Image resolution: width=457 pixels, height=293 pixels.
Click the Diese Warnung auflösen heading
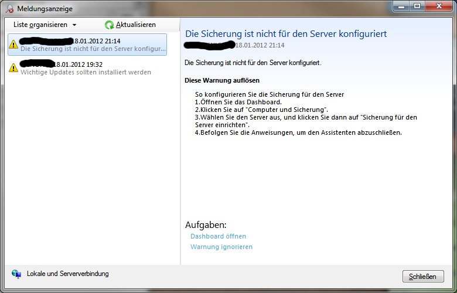[222, 80]
